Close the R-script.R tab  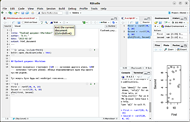coord(137,18)
